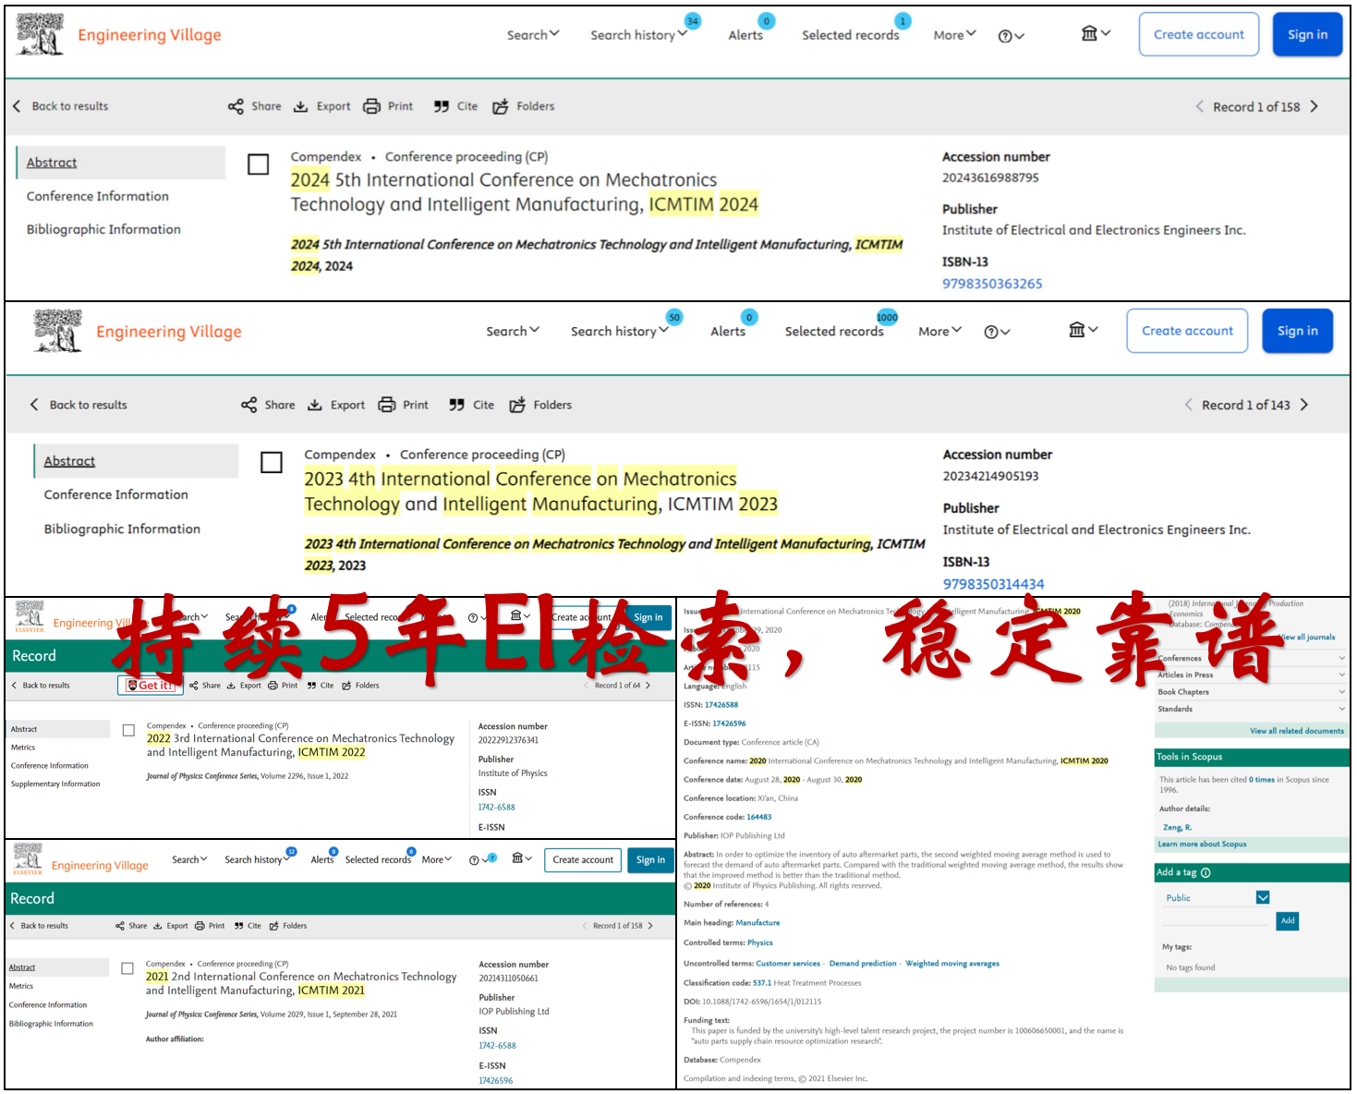The height and width of the screenshot is (1094, 1357).
Task: Expand Articles in Press related section
Action: pyautogui.click(x=1252, y=675)
